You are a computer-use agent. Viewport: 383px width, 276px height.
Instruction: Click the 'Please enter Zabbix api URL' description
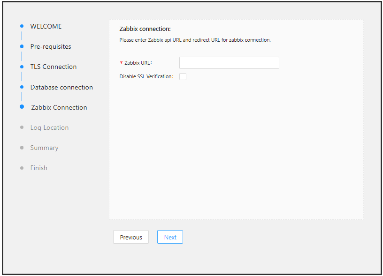click(x=195, y=40)
